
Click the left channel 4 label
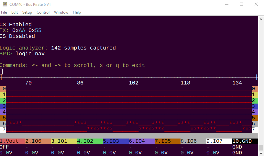3,112
